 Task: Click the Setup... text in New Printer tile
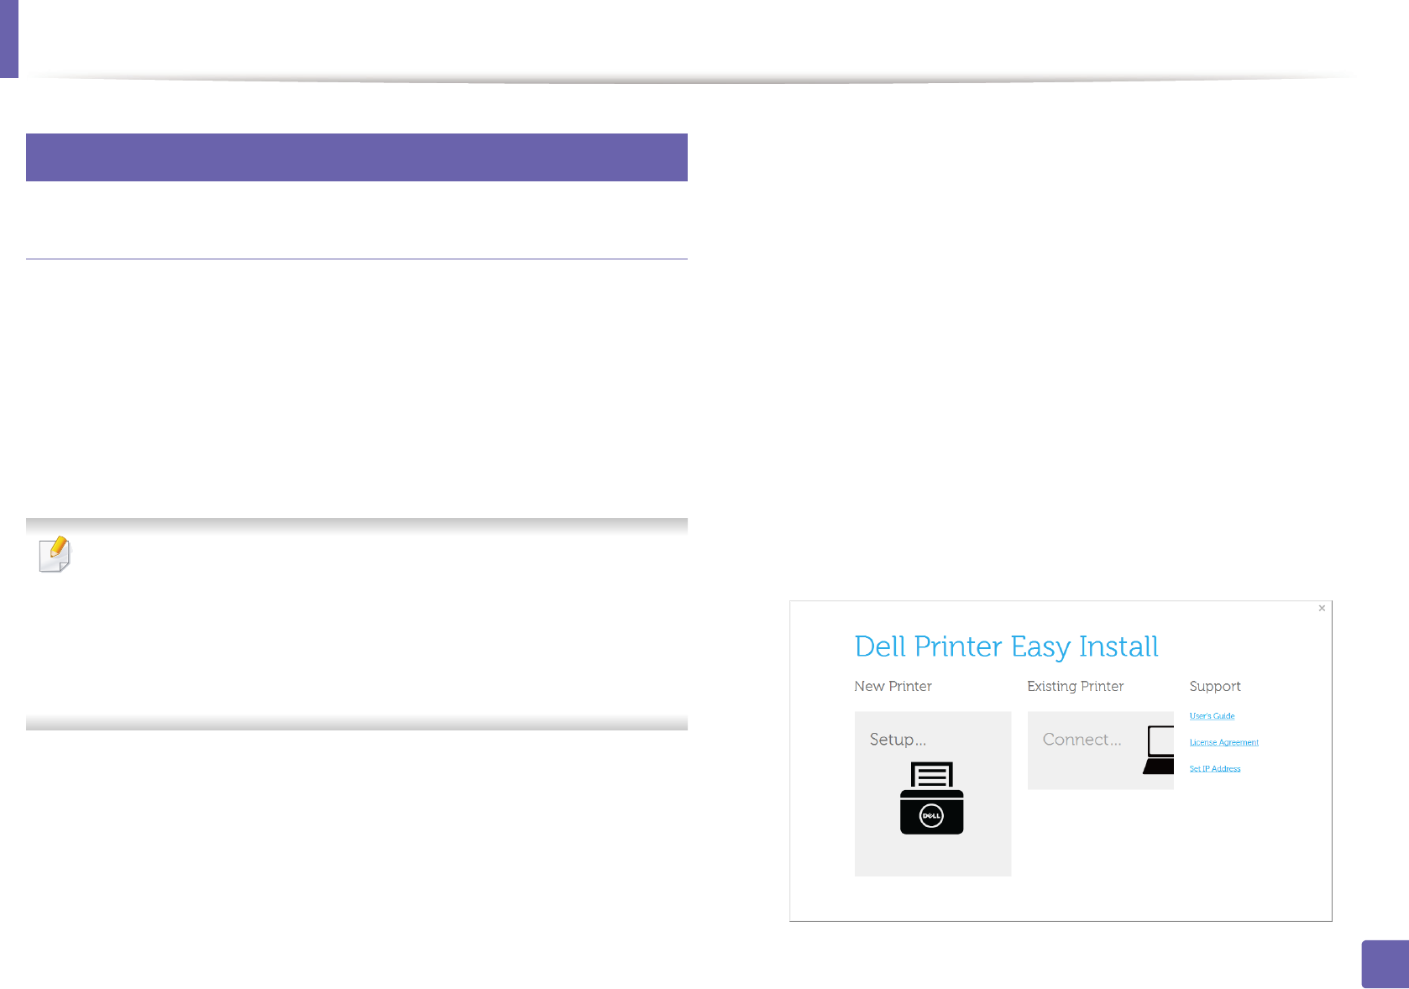898,740
